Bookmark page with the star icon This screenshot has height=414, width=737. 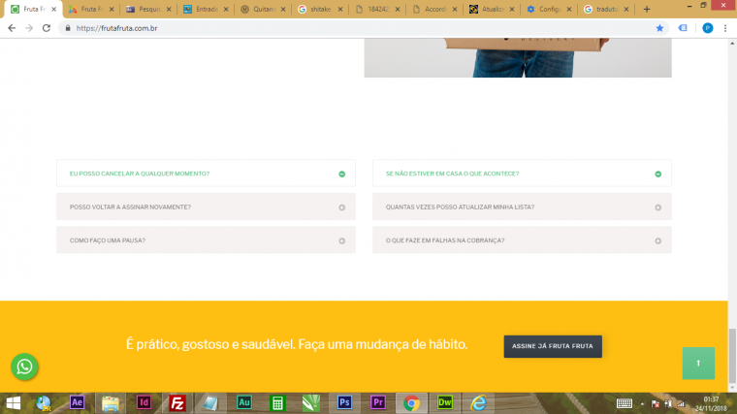click(x=659, y=28)
